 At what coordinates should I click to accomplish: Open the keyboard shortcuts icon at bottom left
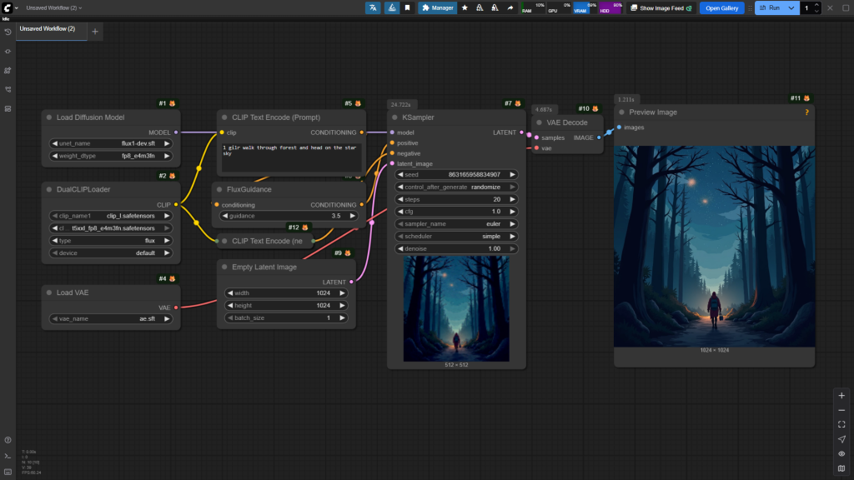point(8,472)
